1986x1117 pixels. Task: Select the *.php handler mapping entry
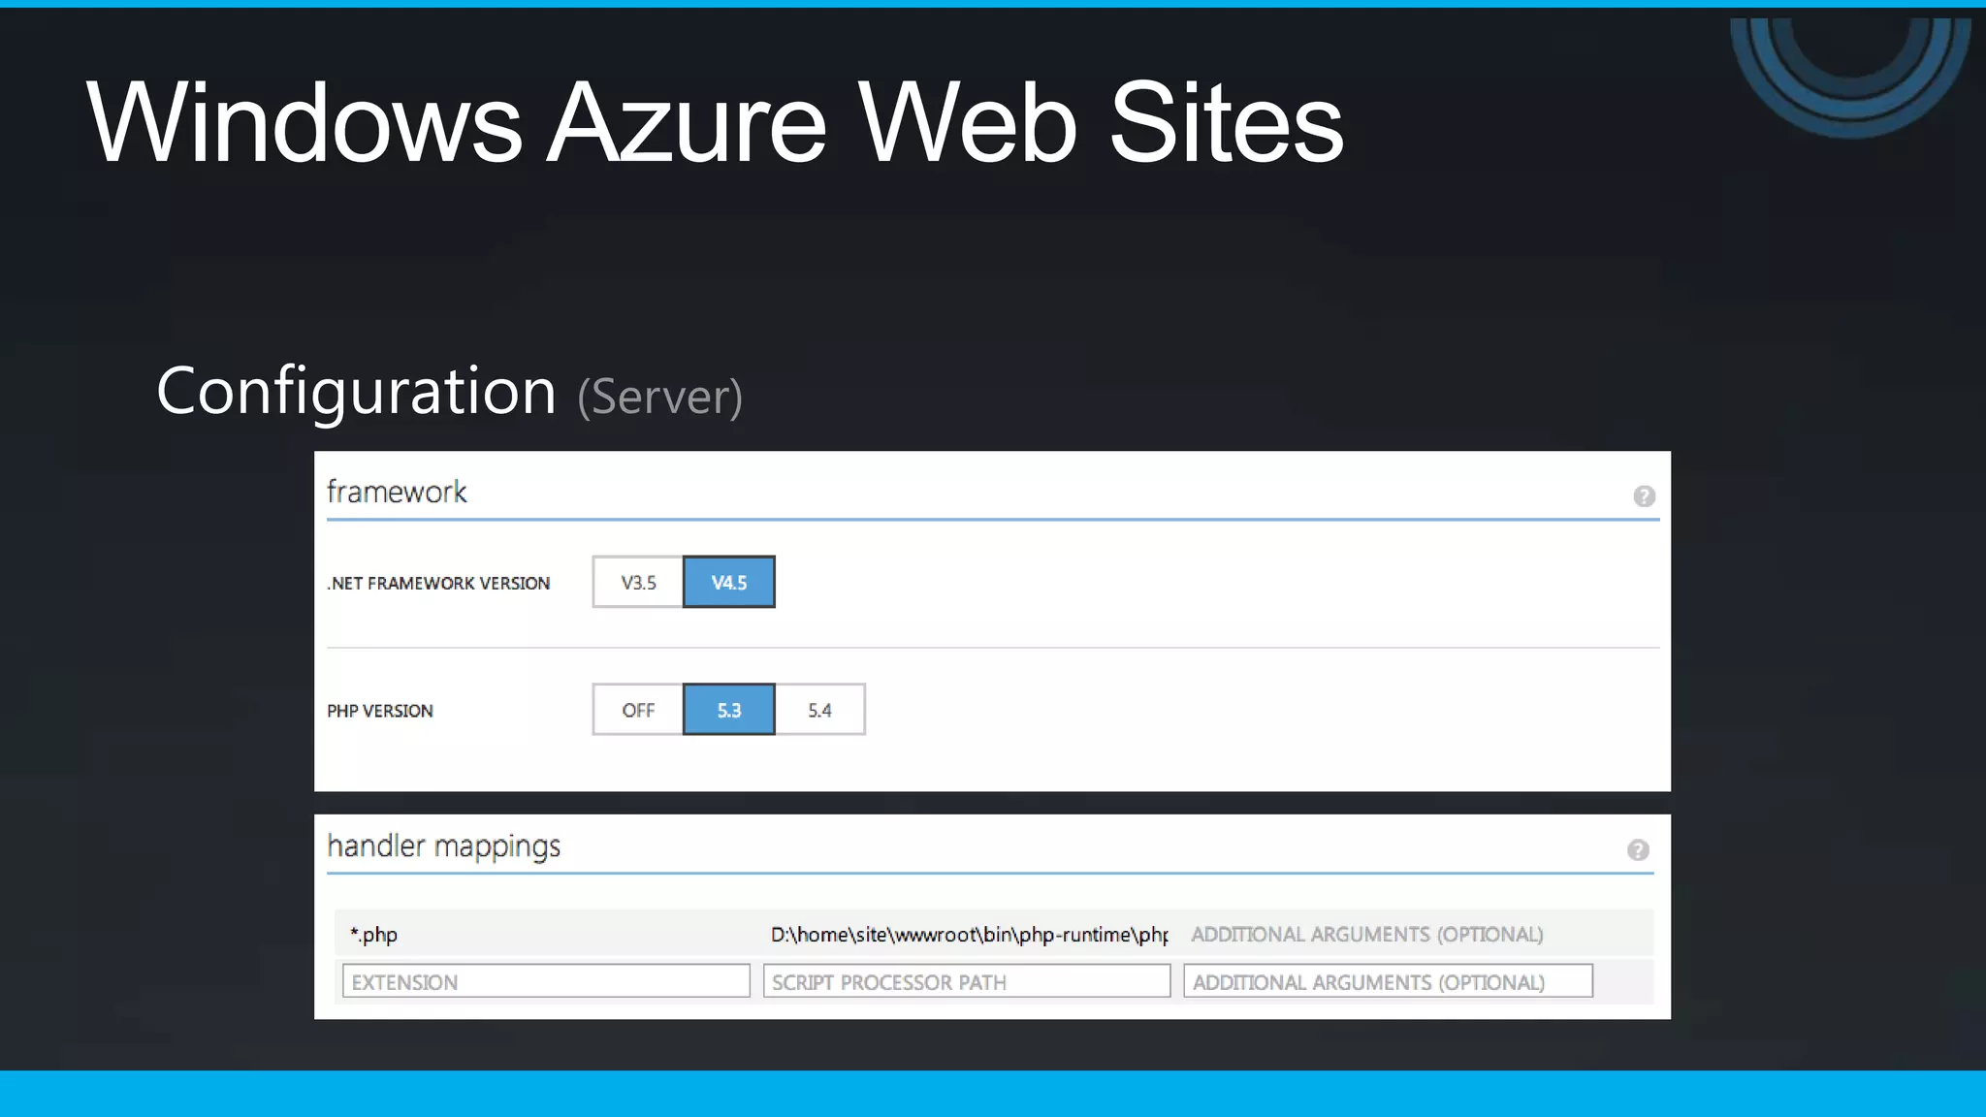[x=374, y=935]
